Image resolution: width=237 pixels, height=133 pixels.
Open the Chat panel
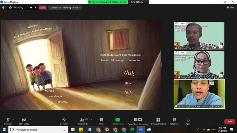pyautogui.click(x=101, y=121)
